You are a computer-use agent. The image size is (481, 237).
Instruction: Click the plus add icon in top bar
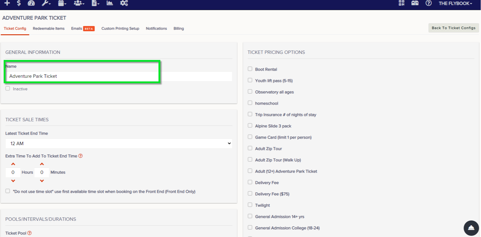pos(7,3)
